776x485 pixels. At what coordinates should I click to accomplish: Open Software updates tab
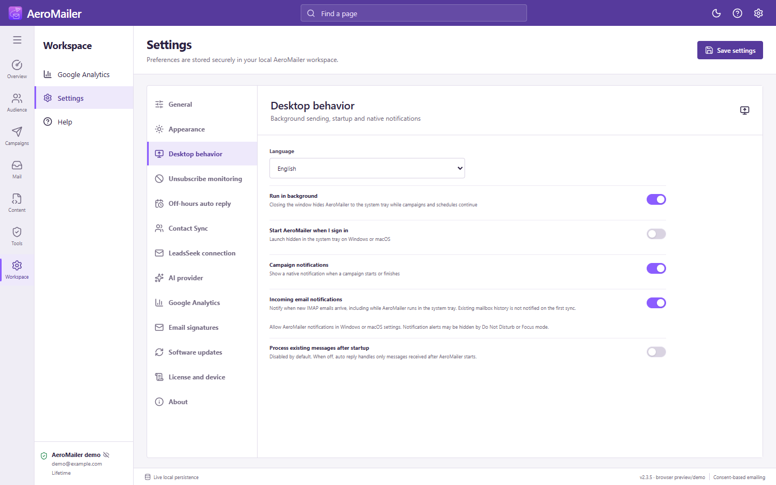click(x=202, y=352)
